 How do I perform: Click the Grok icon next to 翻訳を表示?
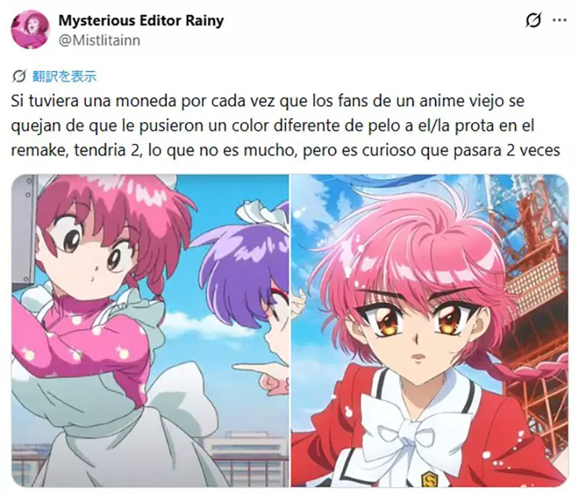pos(19,77)
